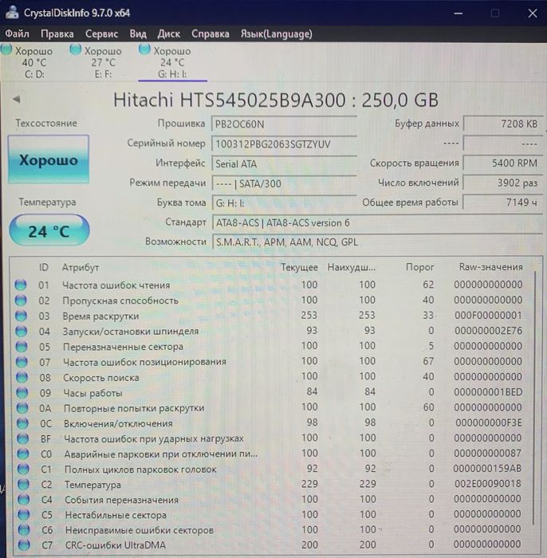Click status icon for attribute C6
Viewport: 547px width, 558px height.
point(24,530)
